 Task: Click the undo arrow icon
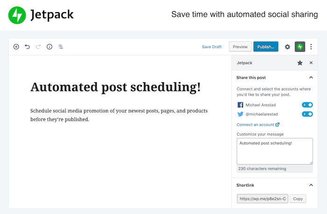click(27, 47)
